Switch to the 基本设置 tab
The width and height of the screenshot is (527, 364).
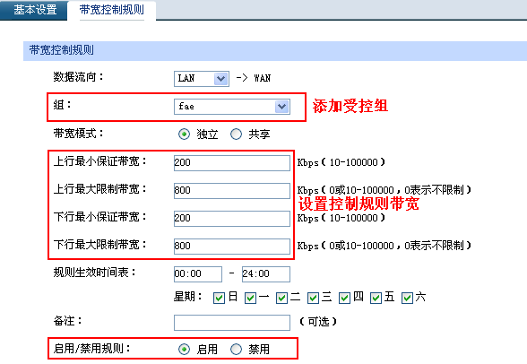tap(35, 10)
